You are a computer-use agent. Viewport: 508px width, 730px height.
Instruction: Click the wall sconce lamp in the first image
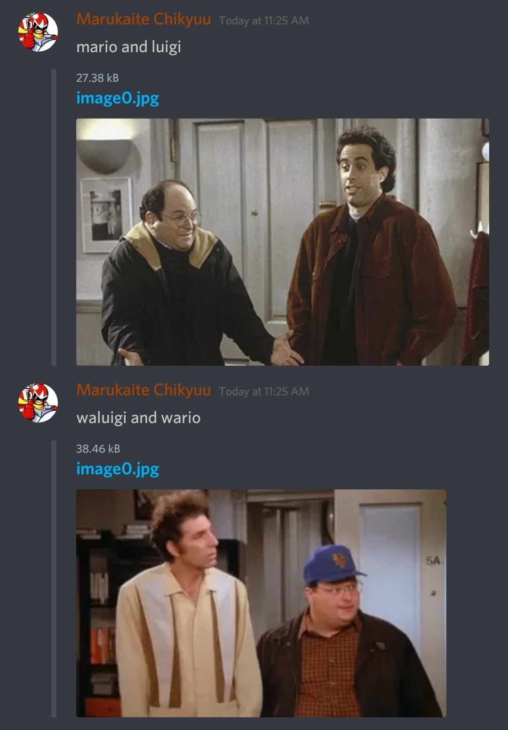(x=104, y=156)
